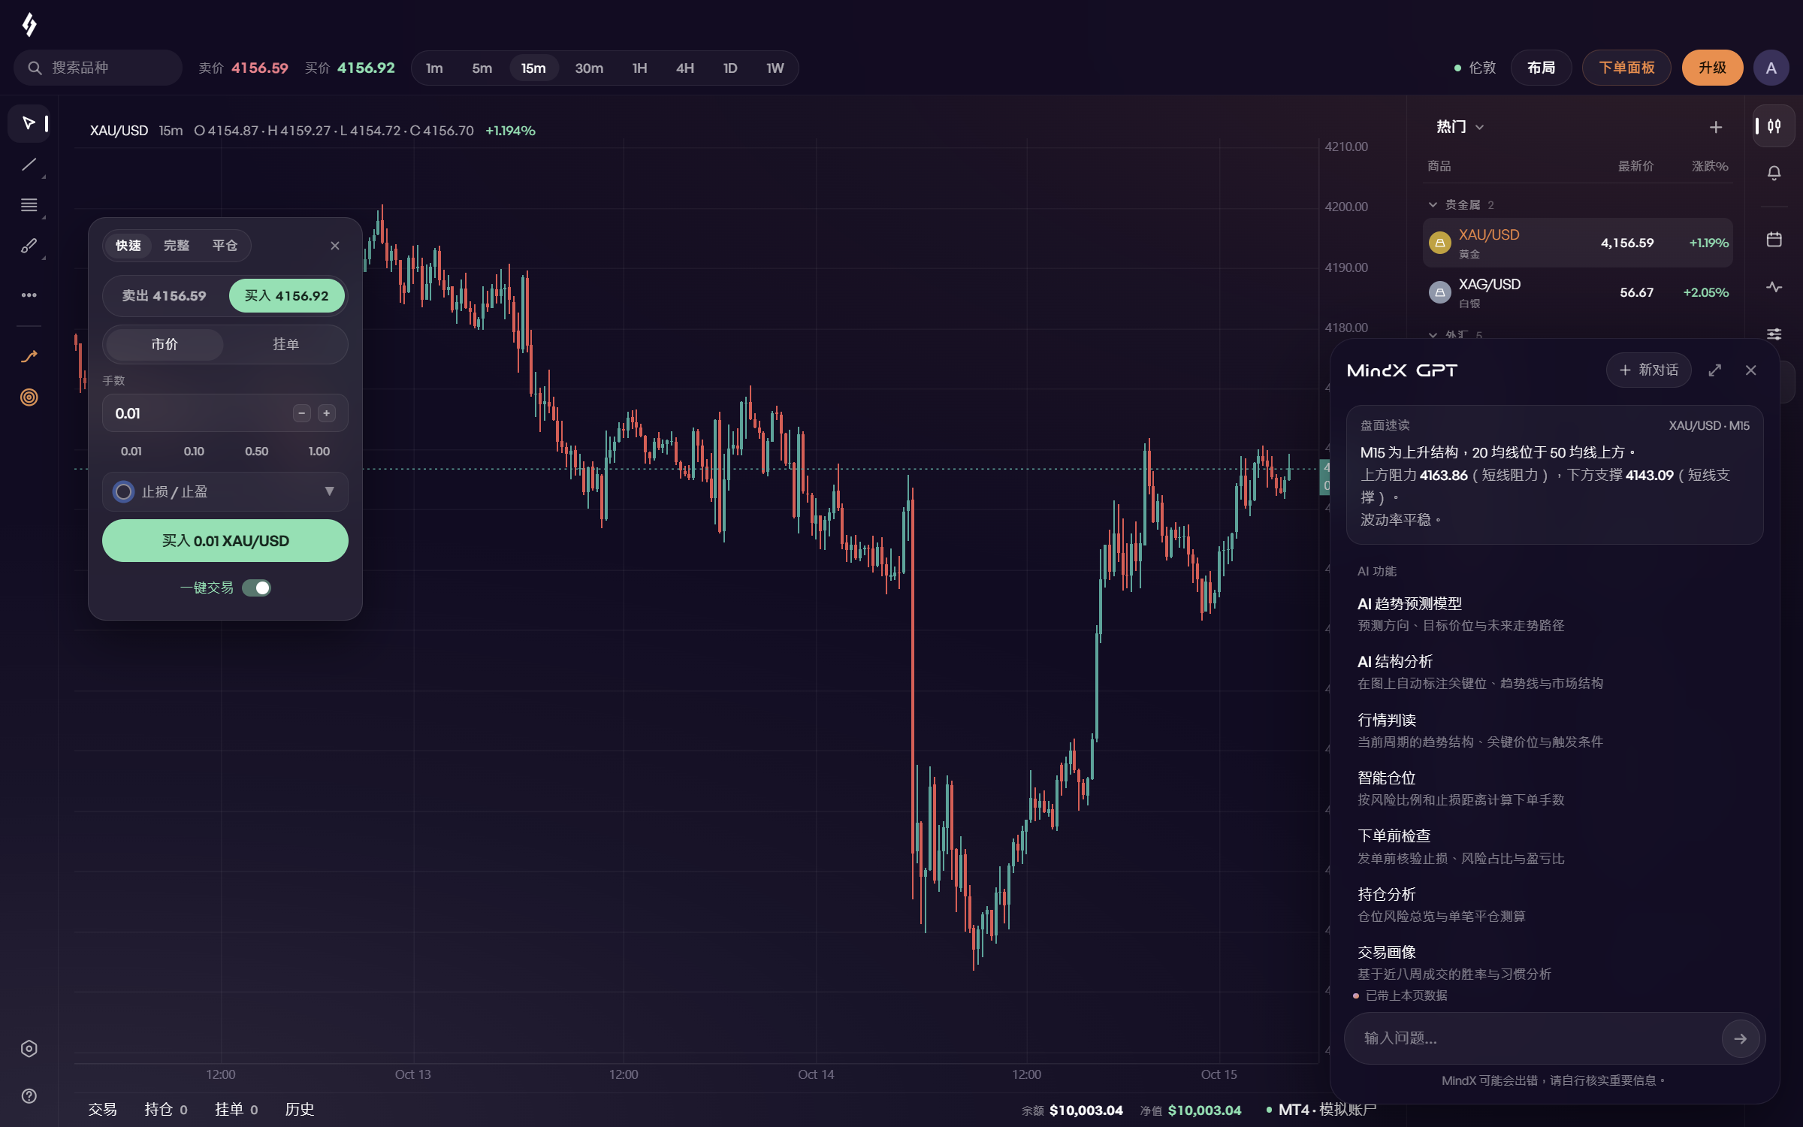Send the MindX question with arrow button
Viewport: 1803px width, 1127px height.
click(1740, 1038)
